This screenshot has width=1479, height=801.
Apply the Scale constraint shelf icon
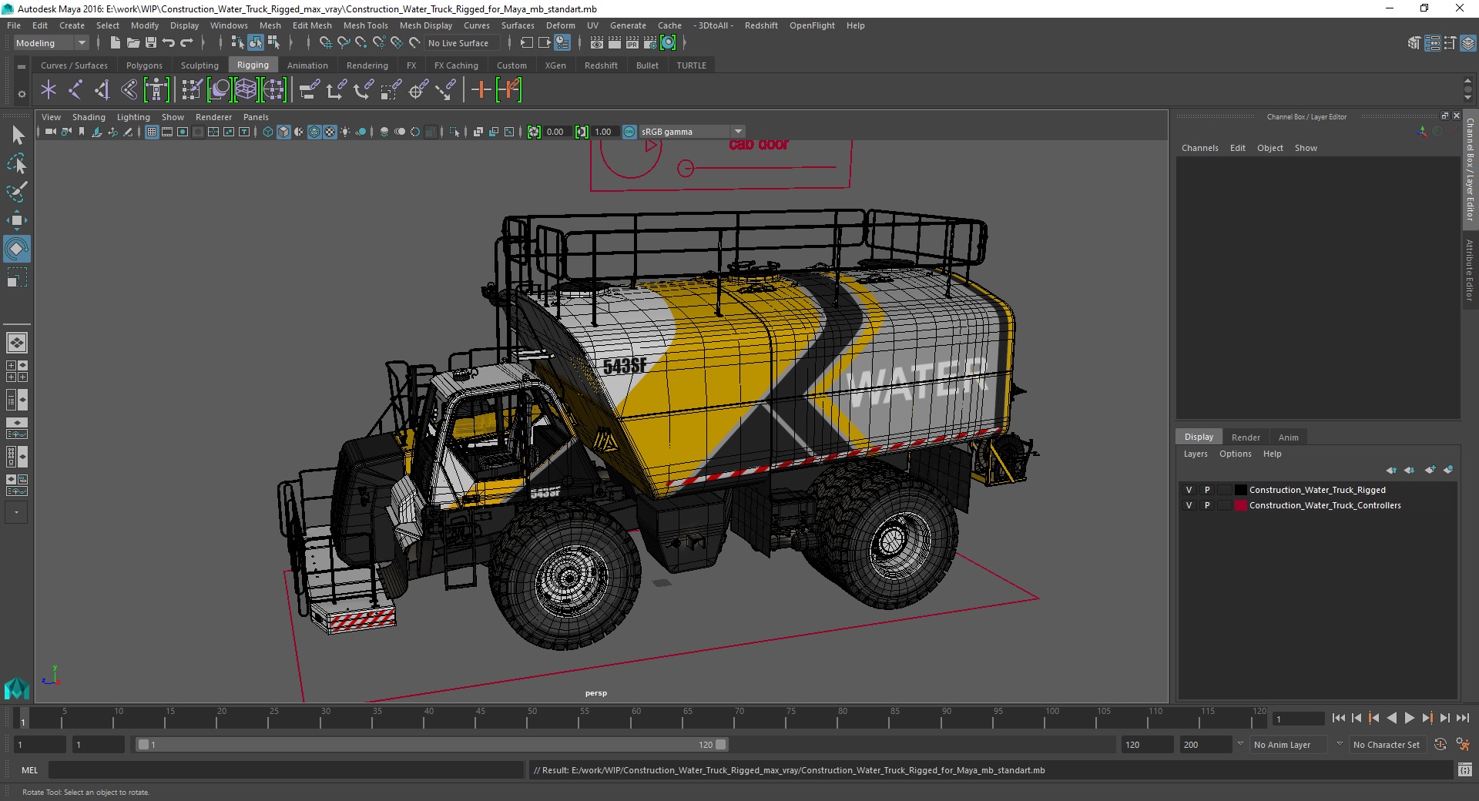(x=391, y=90)
